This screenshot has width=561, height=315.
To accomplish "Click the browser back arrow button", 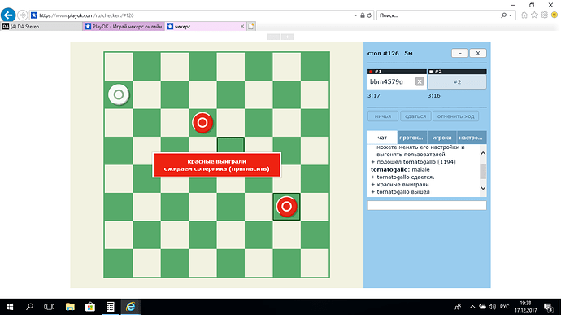I will (8, 15).
